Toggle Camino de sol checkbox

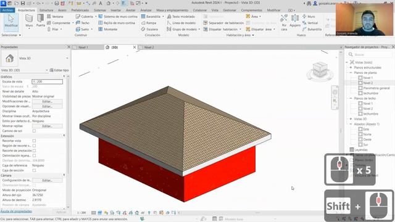click(x=34, y=131)
